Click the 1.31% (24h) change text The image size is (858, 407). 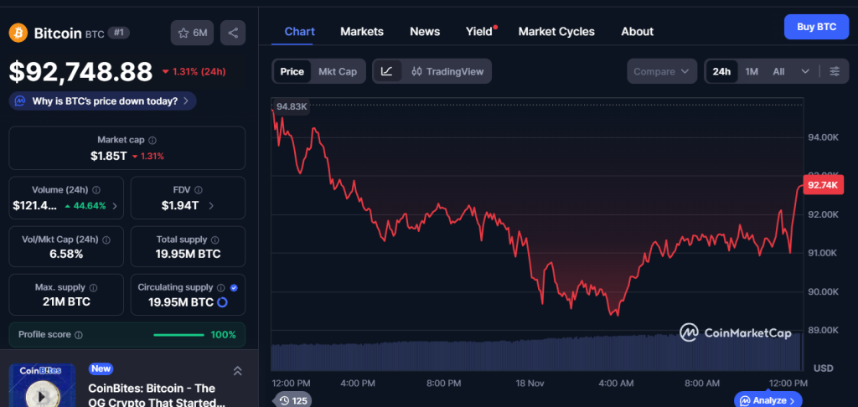coord(194,72)
